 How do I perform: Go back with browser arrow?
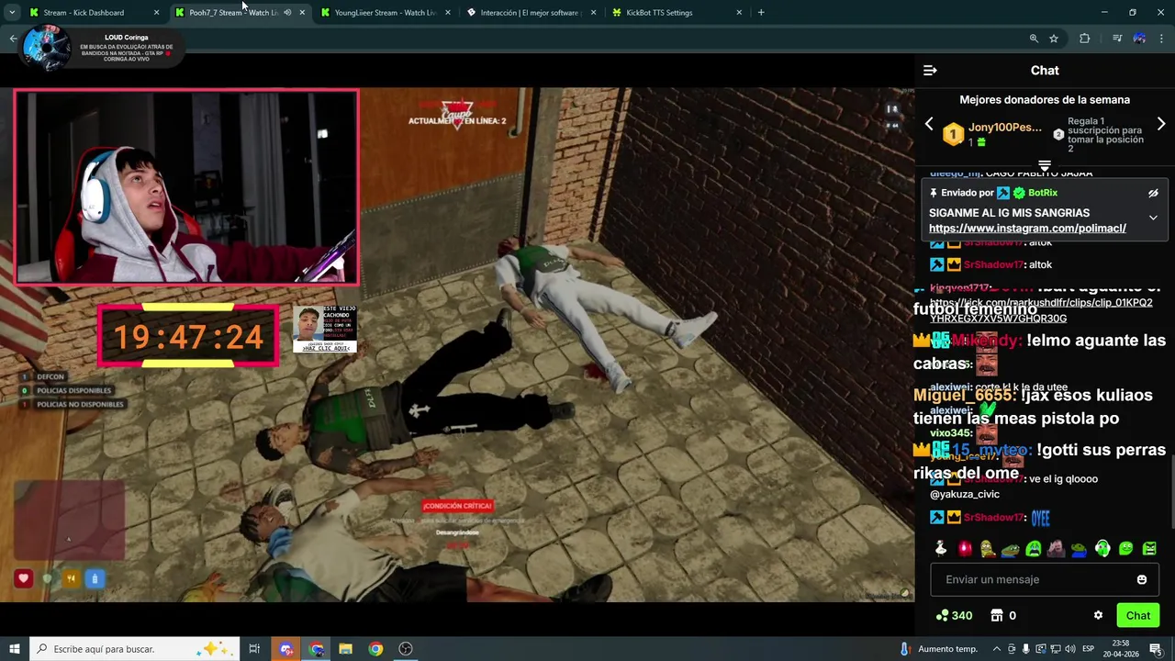coord(13,39)
